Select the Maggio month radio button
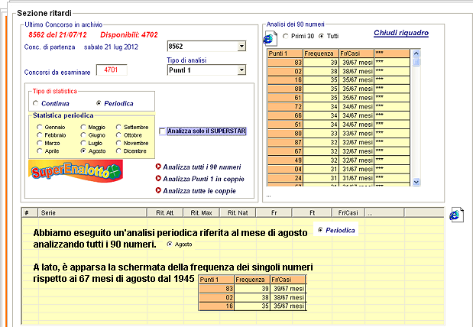 83,127
